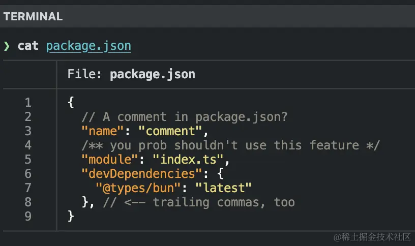Viewport: 415px width, 246px height.
Task: Switch to the TERMINAL panel tab
Action: tap(33, 16)
